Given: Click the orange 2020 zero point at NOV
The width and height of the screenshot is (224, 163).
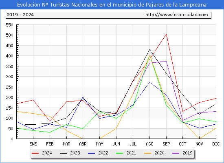Looking at the screenshot, I should point(199,139).
